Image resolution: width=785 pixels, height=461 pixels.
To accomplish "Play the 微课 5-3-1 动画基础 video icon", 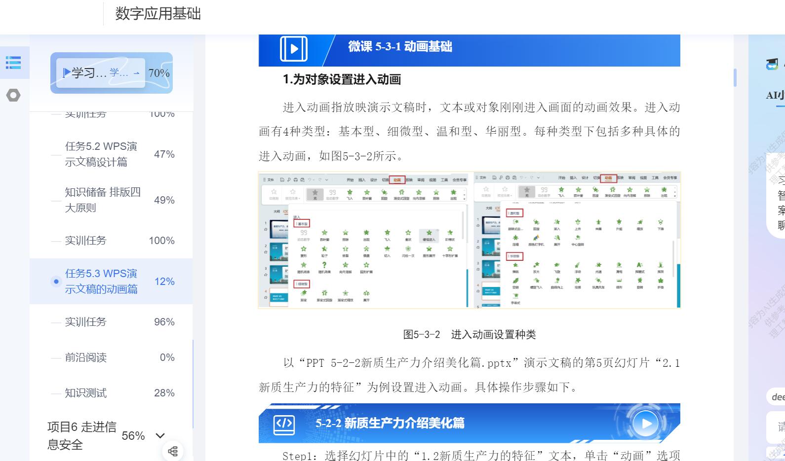I will tap(294, 49).
